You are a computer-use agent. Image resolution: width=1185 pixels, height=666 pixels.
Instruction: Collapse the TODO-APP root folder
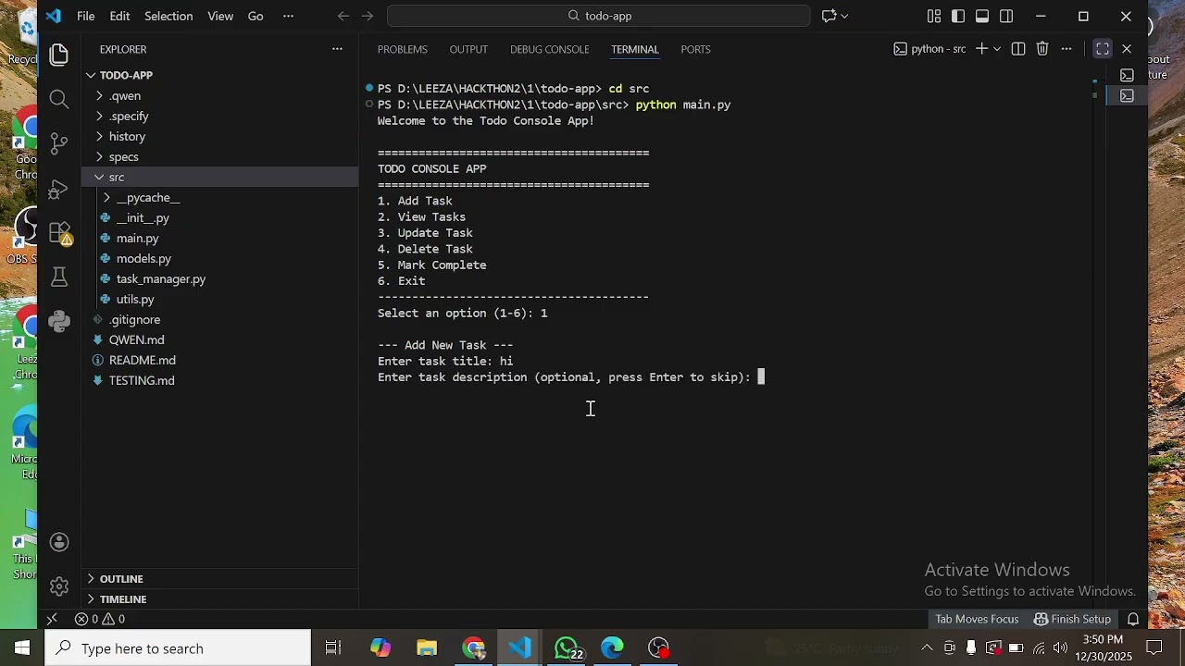(91, 75)
